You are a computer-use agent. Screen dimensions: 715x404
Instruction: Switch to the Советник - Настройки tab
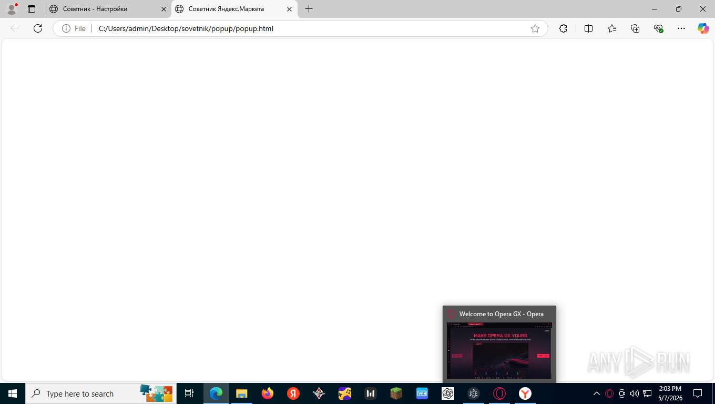(108, 9)
